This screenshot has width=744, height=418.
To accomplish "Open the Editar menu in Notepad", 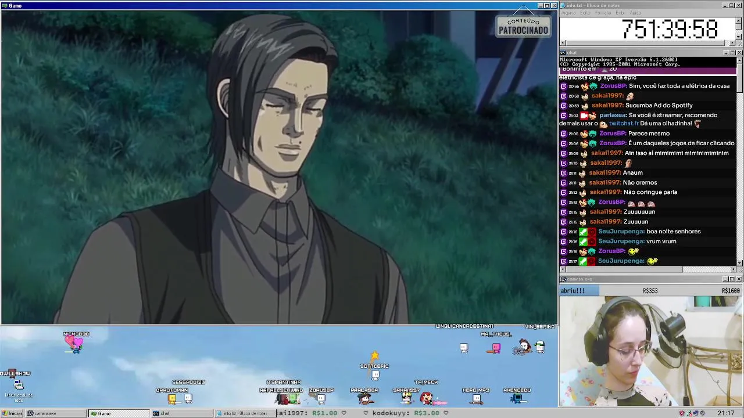I will click(x=585, y=13).
